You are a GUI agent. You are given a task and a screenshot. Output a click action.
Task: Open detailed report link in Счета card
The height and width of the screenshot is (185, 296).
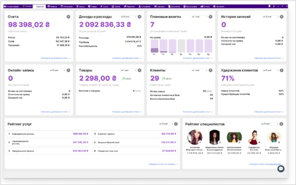(55, 58)
